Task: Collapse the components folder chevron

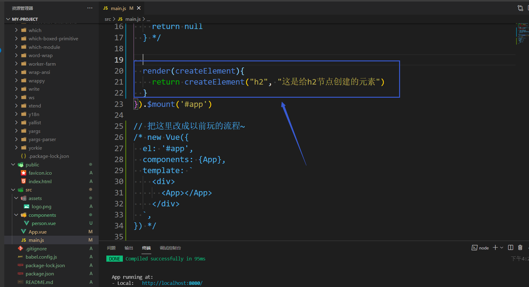Action: tap(16, 215)
